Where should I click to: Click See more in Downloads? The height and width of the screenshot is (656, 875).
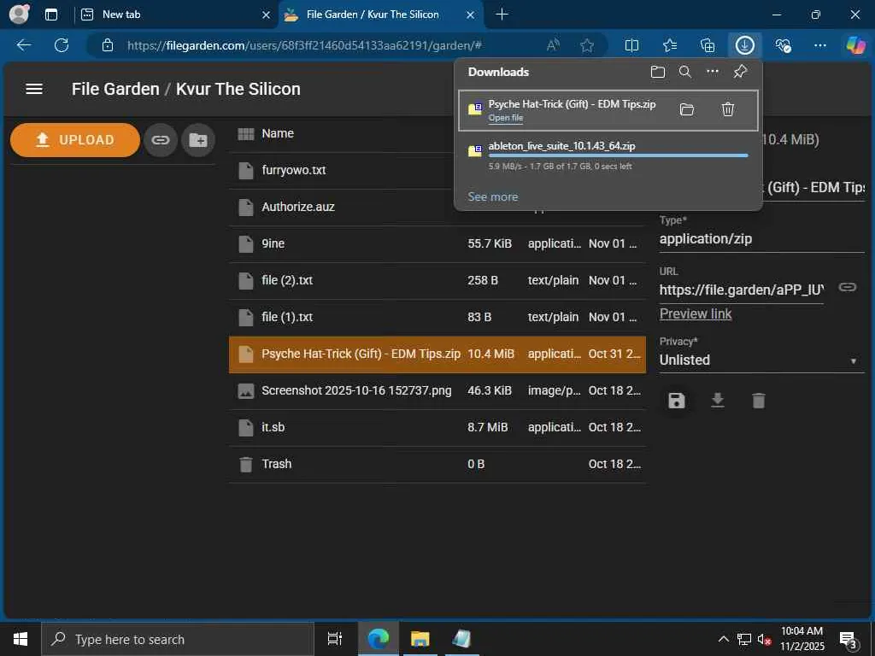(x=493, y=197)
